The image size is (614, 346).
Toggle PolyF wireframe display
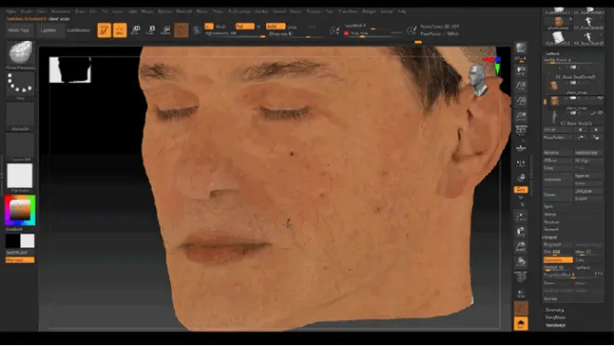tap(521, 277)
